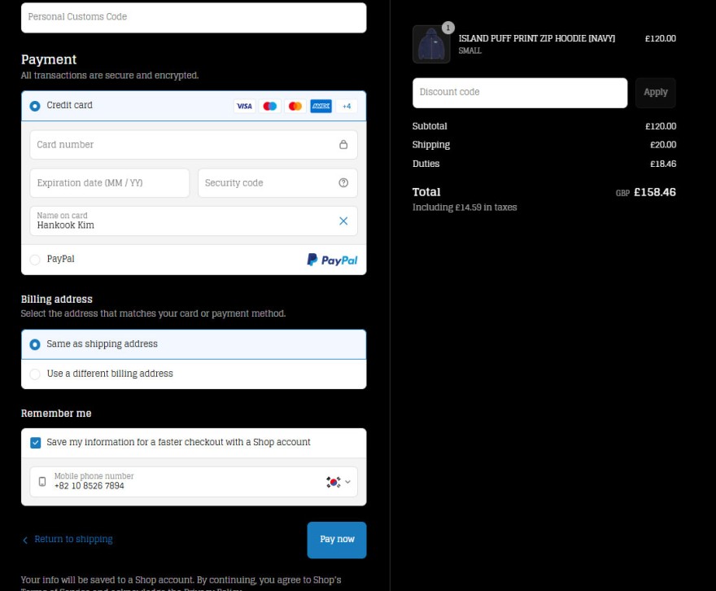Uncheck Save my information checkbox
Image resolution: width=716 pixels, height=591 pixels.
(x=36, y=443)
